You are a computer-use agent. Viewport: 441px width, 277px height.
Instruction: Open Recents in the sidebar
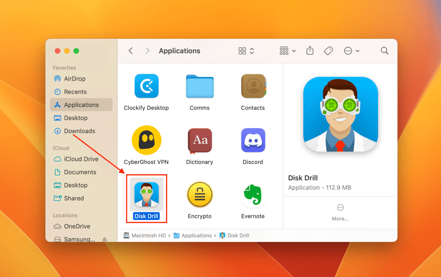pyautogui.click(x=81, y=92)
